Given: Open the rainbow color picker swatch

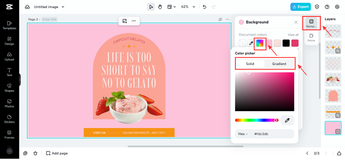Looking at the screenshot, I should [x=260, y=43].
